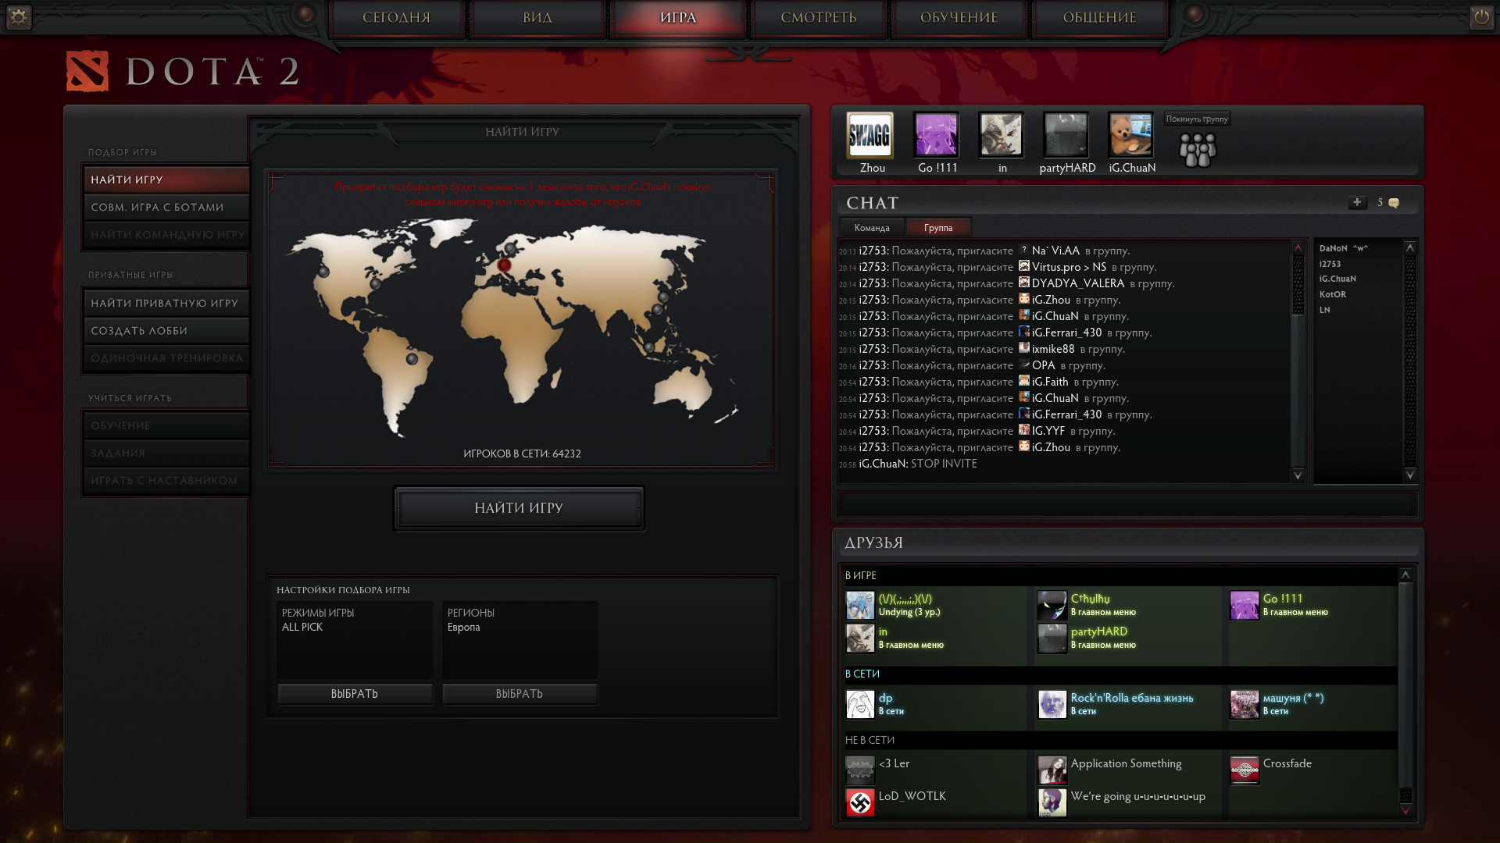This screenshot has height=843, width=1500.
Task: Click Покинуть группу button
Action: [x=1197, y=119]
